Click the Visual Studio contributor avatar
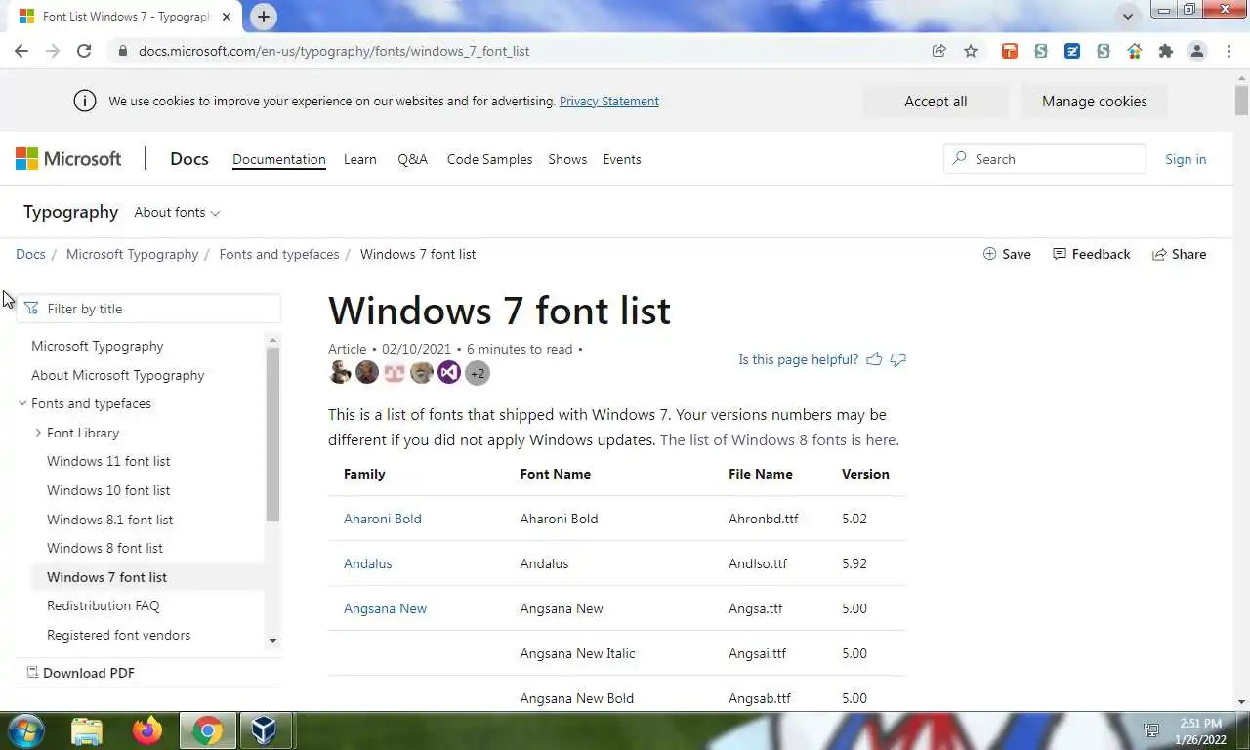Image resolution: width=1250 pixels, height=750 pixels. (x=449, y=372)
